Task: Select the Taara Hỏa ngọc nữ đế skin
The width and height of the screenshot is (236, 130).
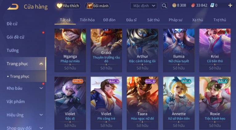Action: [x=143, y=103]
